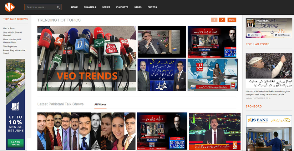Click the Veotrends Facebook profile picture
The image size is (294, 151).
pyautogui.click(x=251, y=23)
